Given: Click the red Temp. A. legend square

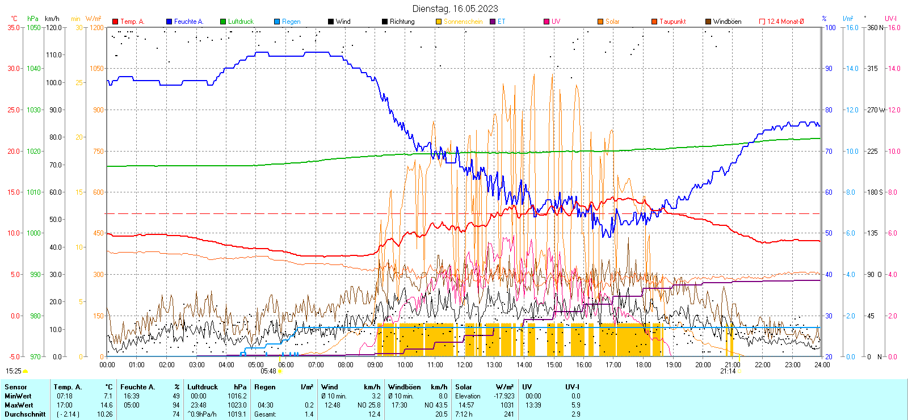Looking at the screenshot, I should [x=115, y=22].
